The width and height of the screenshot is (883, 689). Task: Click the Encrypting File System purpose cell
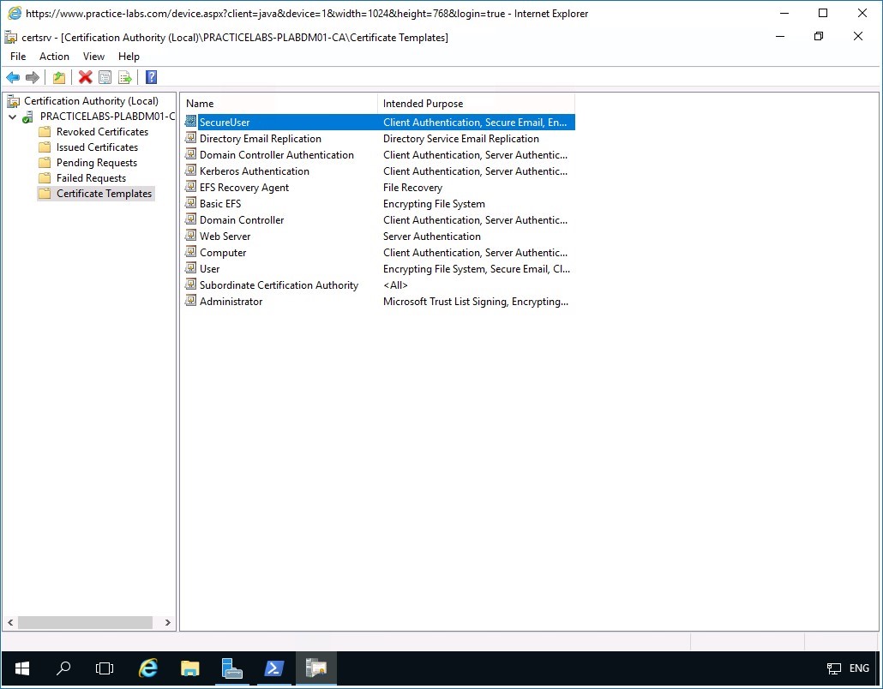click(434, 204)
